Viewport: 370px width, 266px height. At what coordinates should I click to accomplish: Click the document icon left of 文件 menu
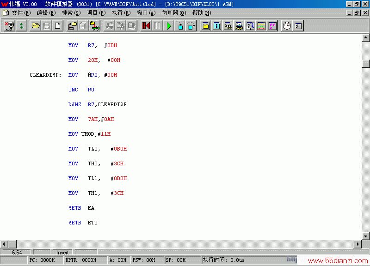pos(6,13)
